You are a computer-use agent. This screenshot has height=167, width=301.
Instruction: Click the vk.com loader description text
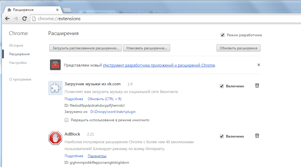(122, 92)
